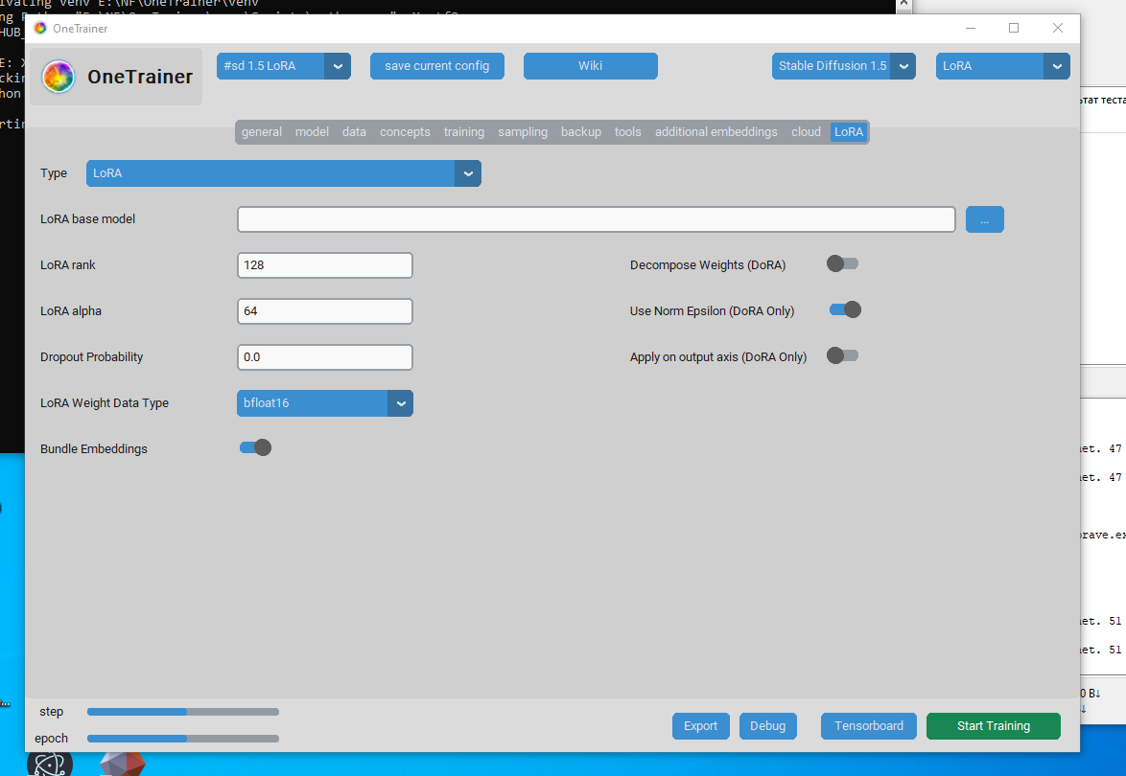Browse for LoRA base model file
The image size is (1126, 776).
coord(985,219)
